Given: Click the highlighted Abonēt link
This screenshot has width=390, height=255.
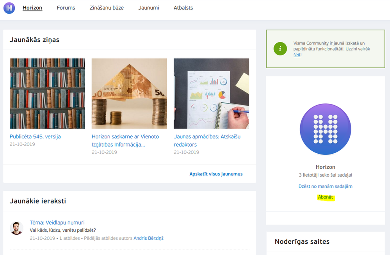Looking at the screenshot, I should tap(325, 197).
